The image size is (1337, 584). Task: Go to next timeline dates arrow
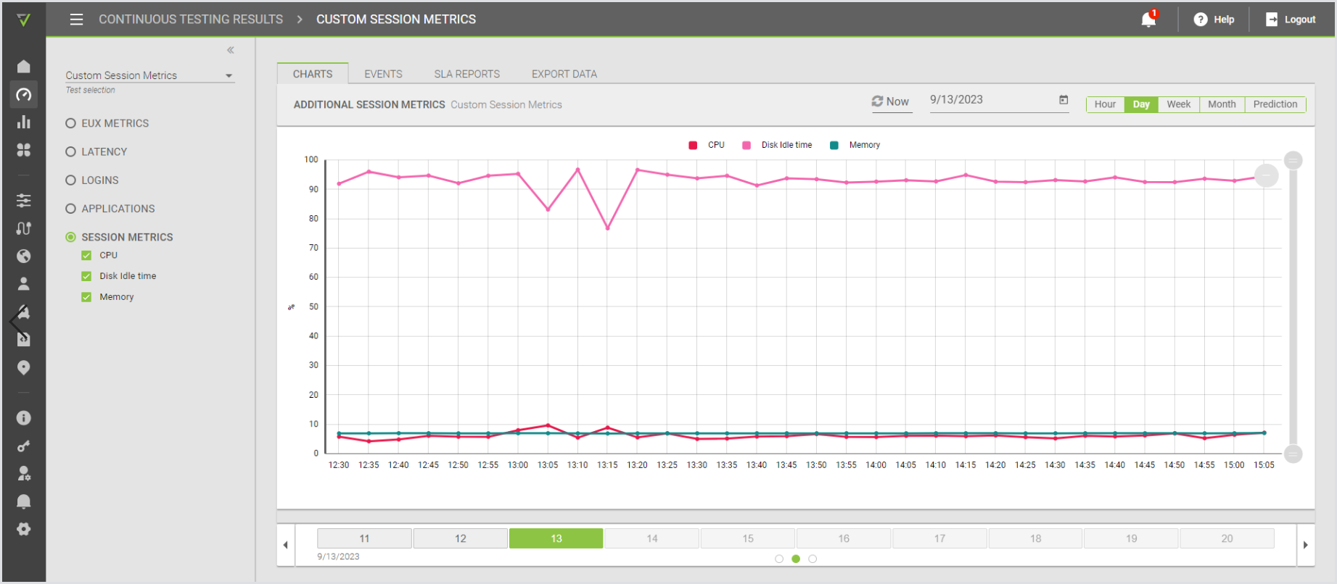pyautogui.click(x=1305, y=545)
